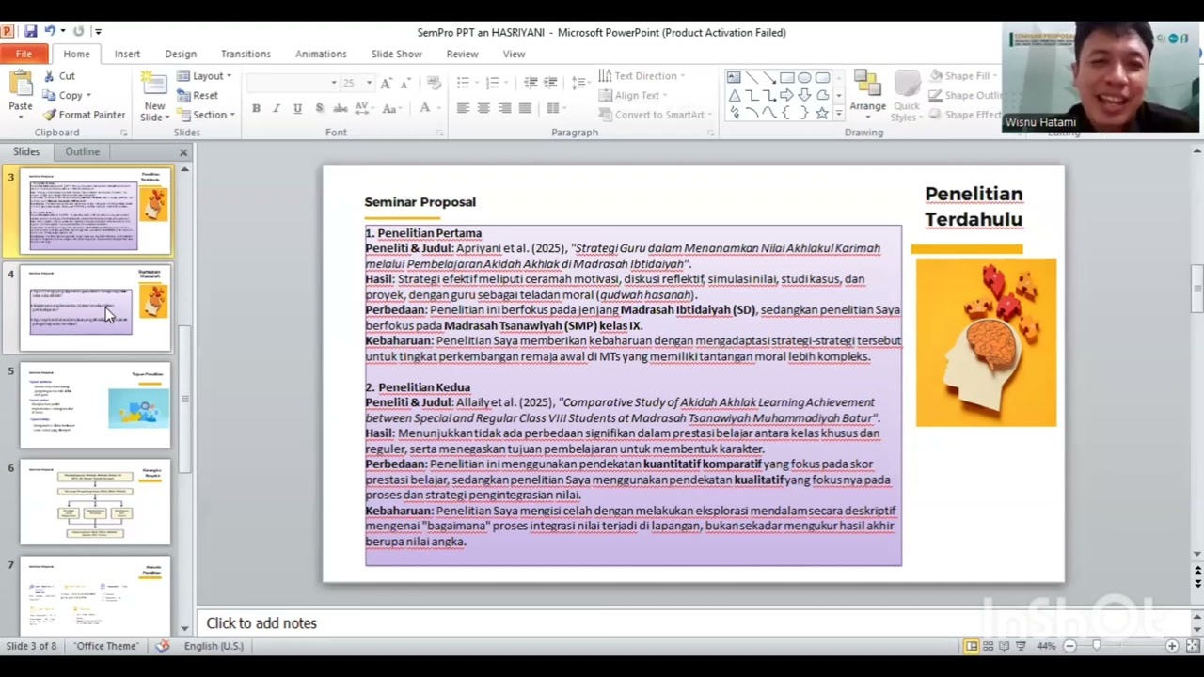Select slide 6 thumbnail
1204x677 pixels.
[95, 503]
